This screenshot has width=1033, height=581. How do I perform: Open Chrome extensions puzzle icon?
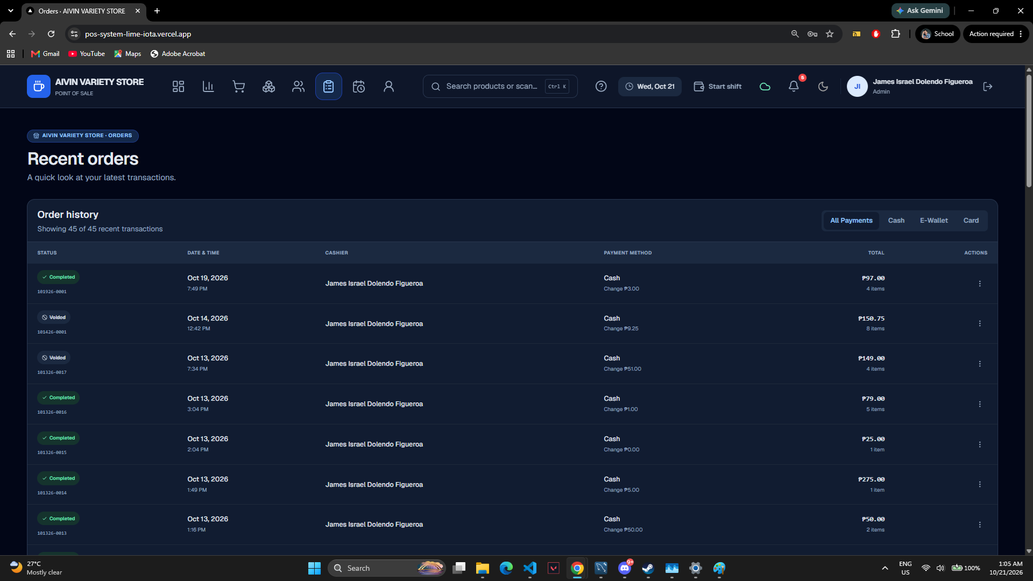point(895,34)
